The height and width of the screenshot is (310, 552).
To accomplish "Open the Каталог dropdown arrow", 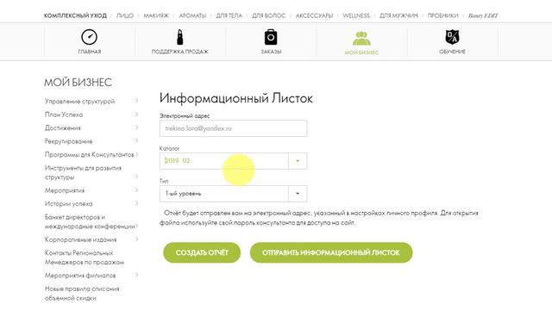I will [x=298, y=161].
